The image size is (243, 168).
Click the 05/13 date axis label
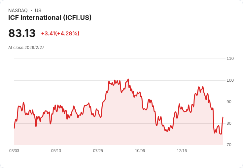[56, 150]
